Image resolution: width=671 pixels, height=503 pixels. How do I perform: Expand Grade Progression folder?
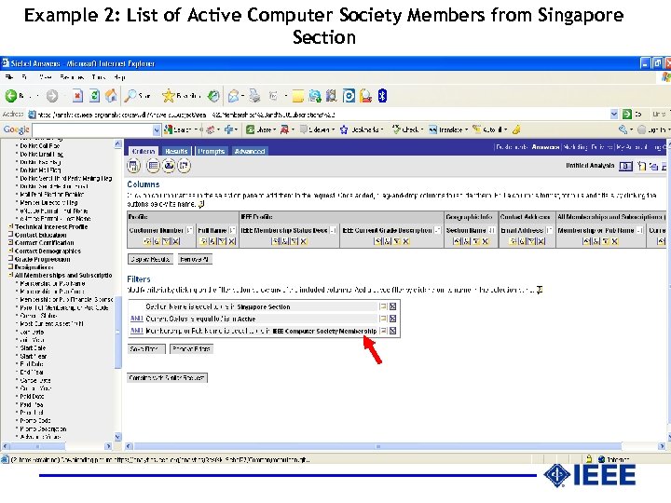point(10,259)
